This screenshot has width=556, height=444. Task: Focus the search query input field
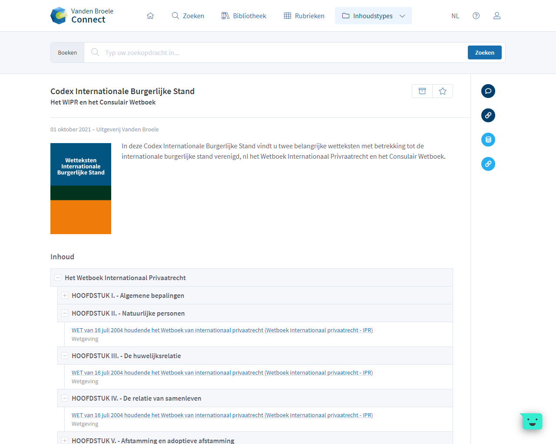[x=282, y=52]
